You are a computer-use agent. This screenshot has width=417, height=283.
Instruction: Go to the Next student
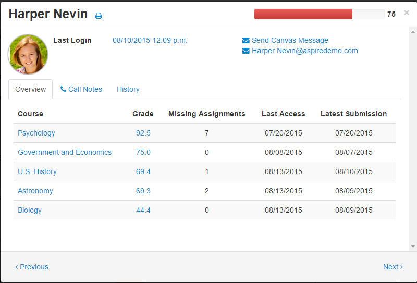393,267
